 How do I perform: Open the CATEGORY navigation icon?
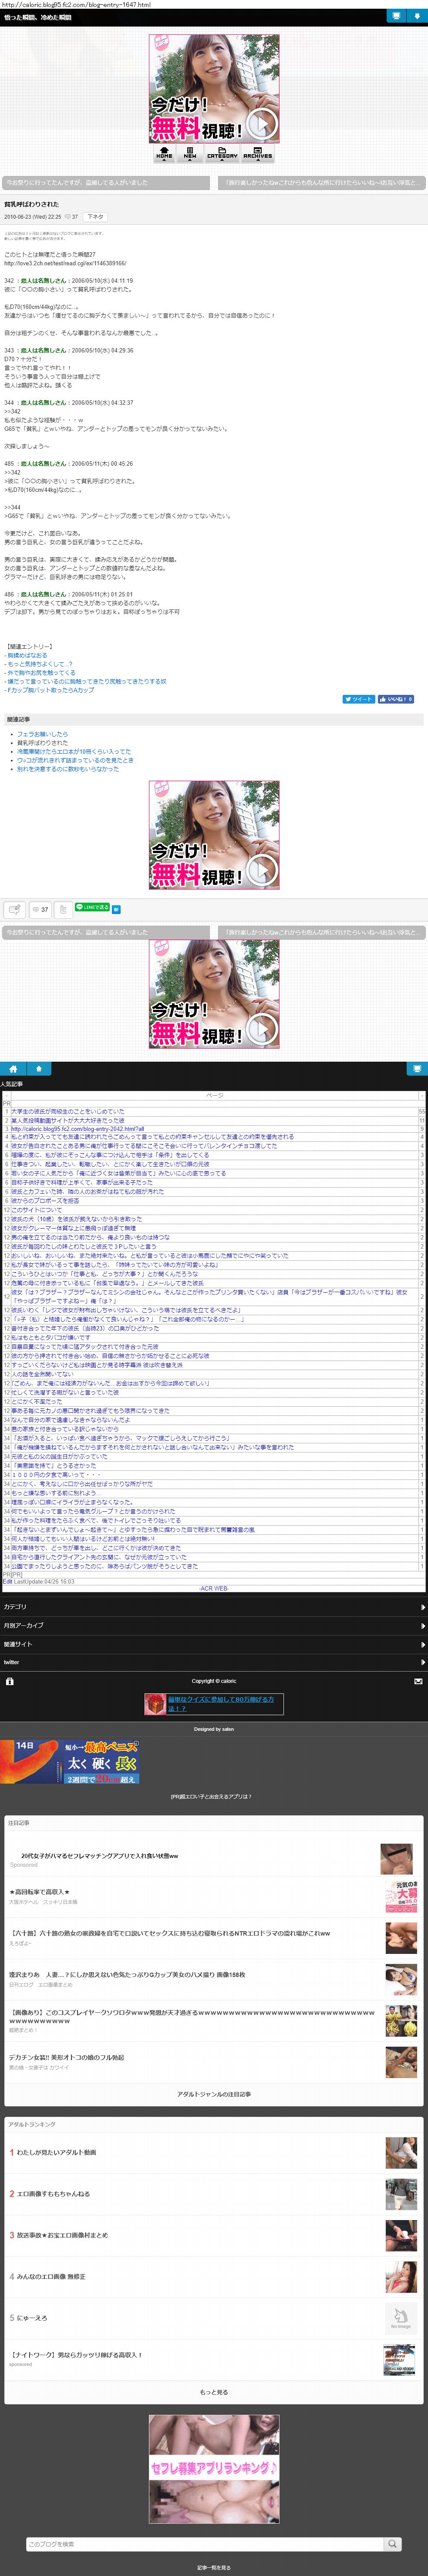click(x=222, y=153)
